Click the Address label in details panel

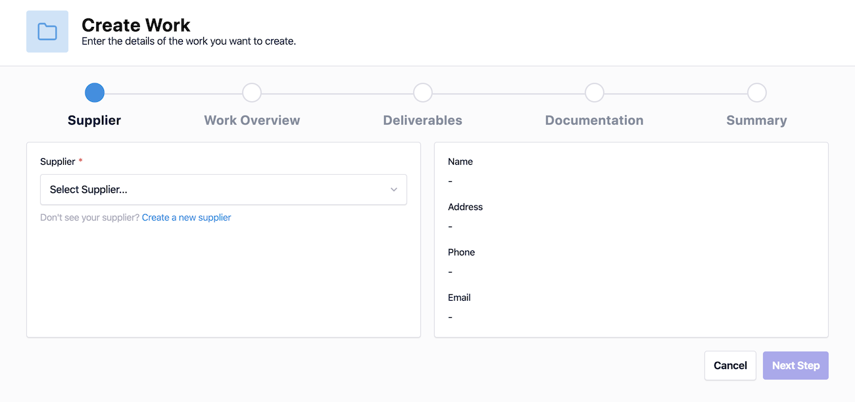(x=466, y=207)
